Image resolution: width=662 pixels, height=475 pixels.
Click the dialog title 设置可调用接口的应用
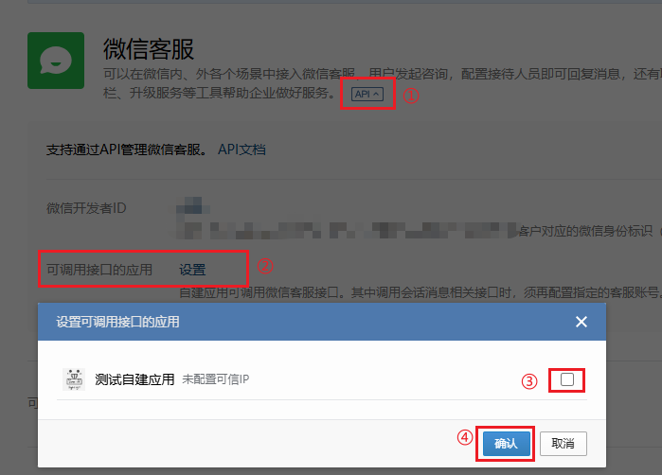pyautogui.click(x=117, y=322)
